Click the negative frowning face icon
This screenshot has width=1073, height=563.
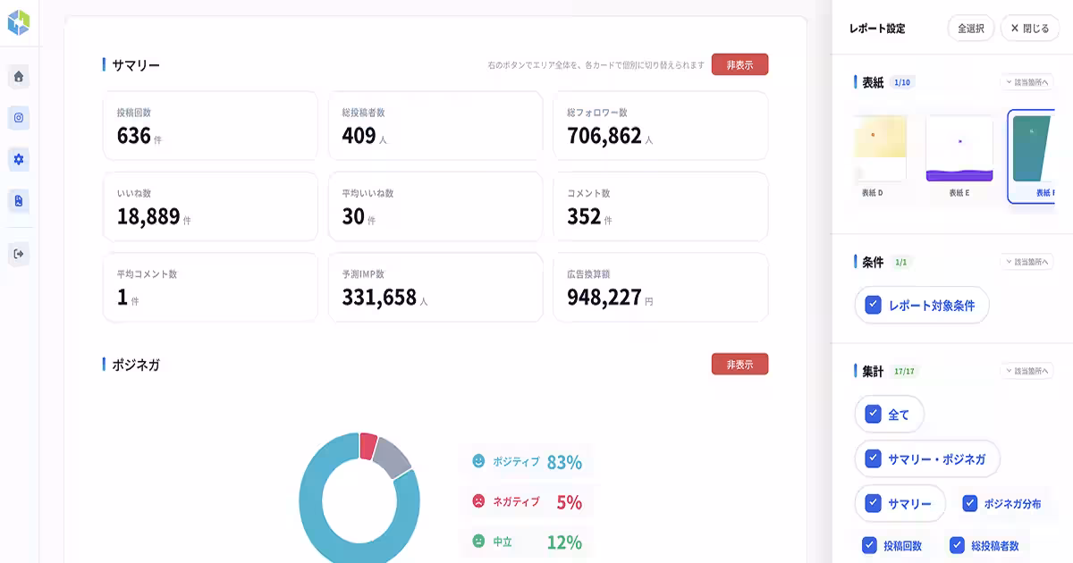tap(478, 501)
